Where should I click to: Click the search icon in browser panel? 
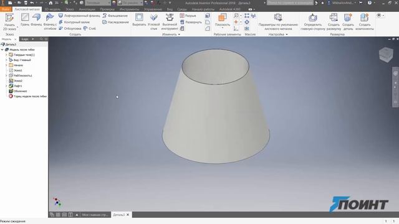41,39
